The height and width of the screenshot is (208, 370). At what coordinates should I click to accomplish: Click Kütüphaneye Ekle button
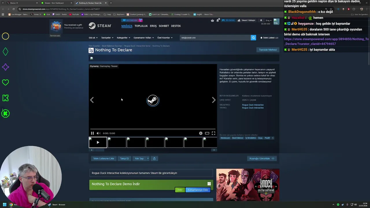click(x=198, y=190)
